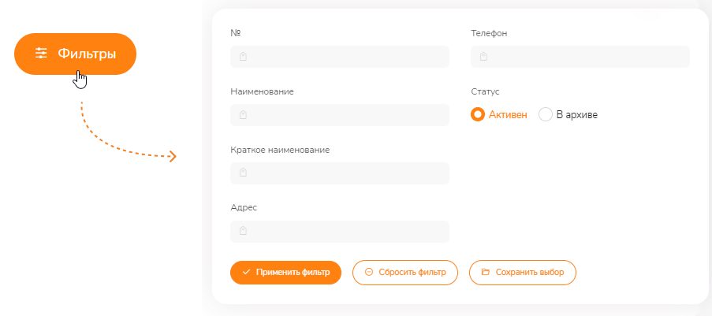This screenshot has width=712, height=316.
Task: Click the tag icon in Телефон field
Action: [x=483, y=57]
